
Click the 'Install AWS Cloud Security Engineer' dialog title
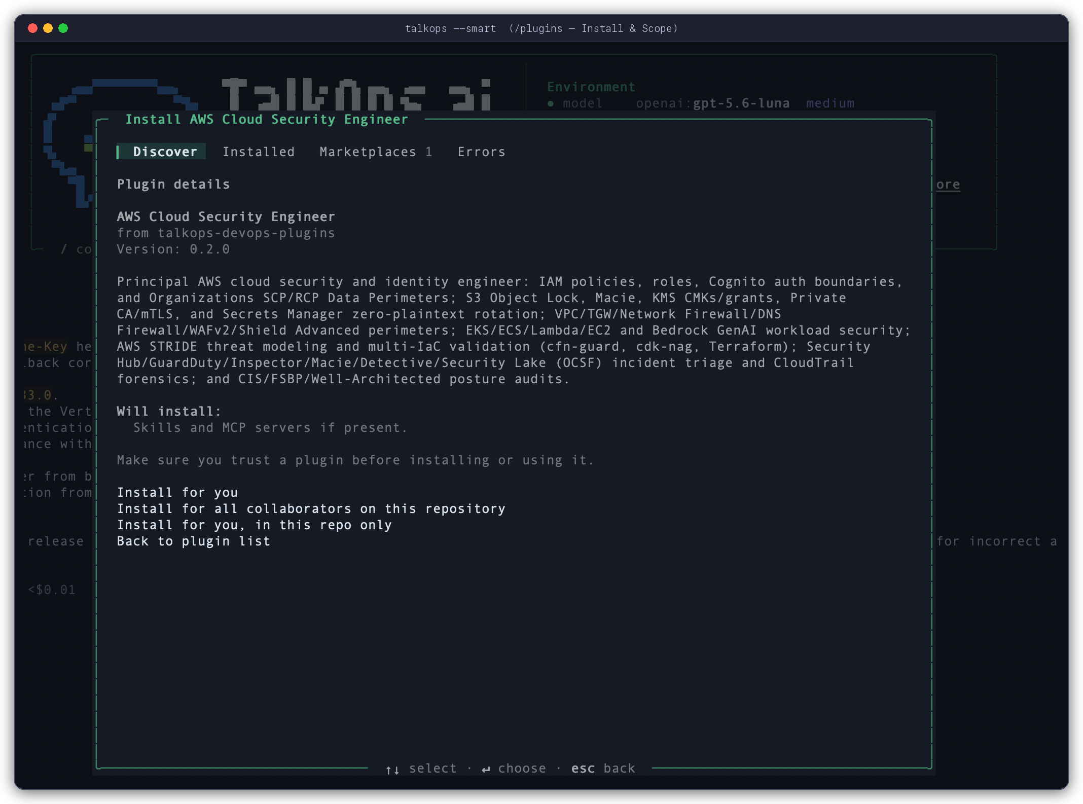267,119
